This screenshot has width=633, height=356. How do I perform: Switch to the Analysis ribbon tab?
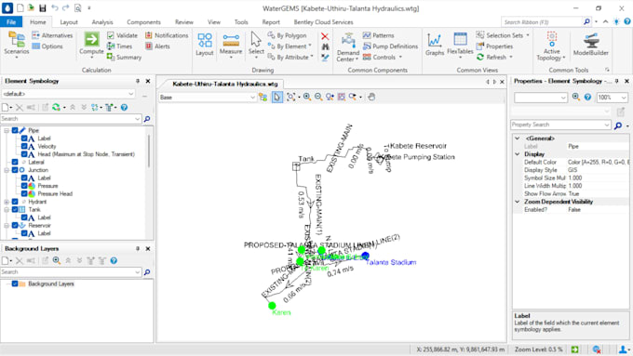click(x=102, y=22)
